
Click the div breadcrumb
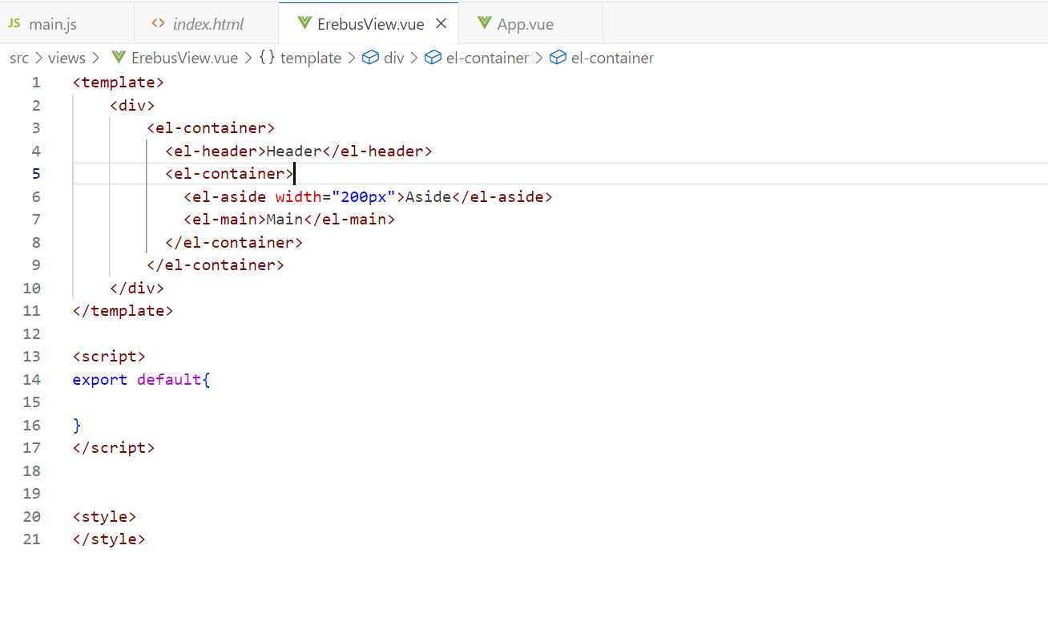[394, 59]
